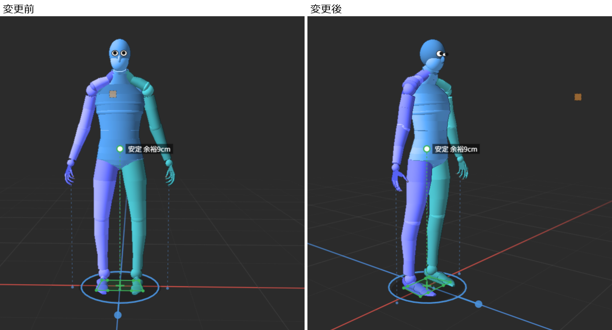Select the brown square handle floating in 変更後 view
Image resolution: width=612 pixels, height=330 pixels.
[x=578, y=97]
